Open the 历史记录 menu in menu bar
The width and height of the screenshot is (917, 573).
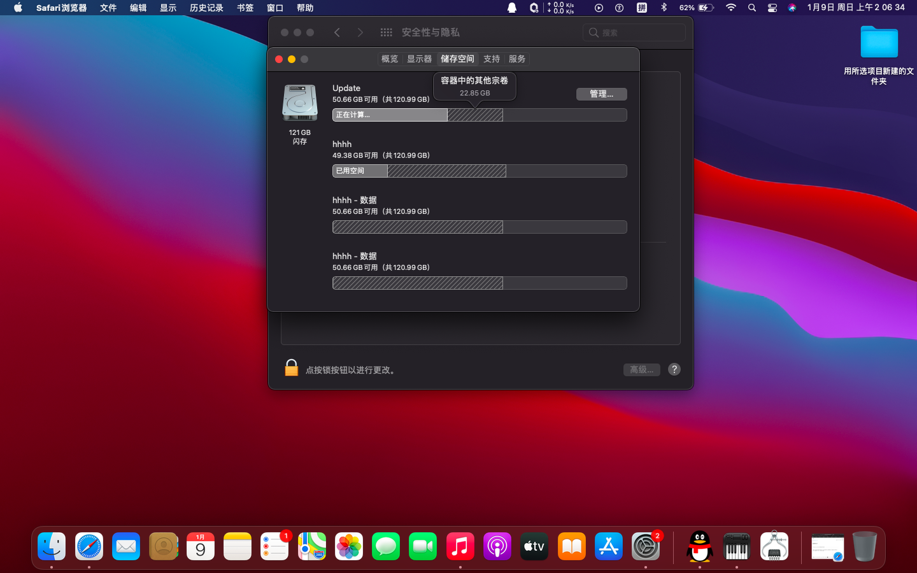pyautogui.click(x=206, y=8)
